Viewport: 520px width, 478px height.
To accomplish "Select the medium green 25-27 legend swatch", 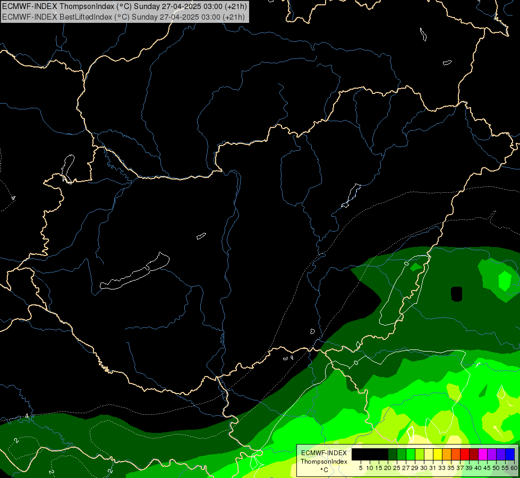I will 402,454.
